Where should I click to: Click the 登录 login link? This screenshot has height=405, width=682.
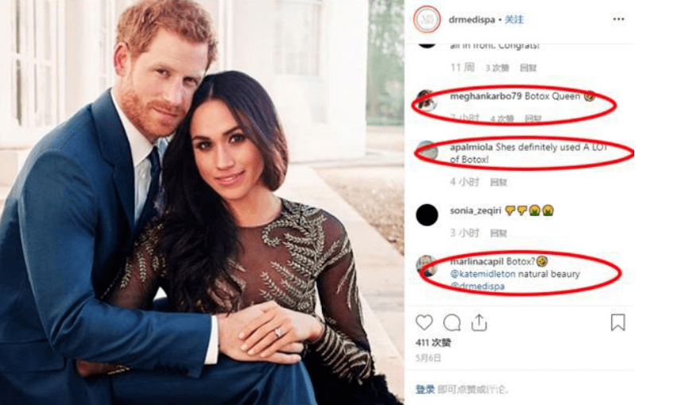[425, 389]
